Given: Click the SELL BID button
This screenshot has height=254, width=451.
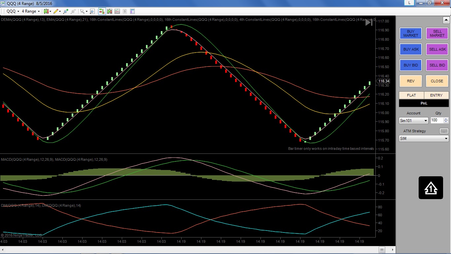Looking at the screenshot, I should pyautogui.click(x=437, y=65).
